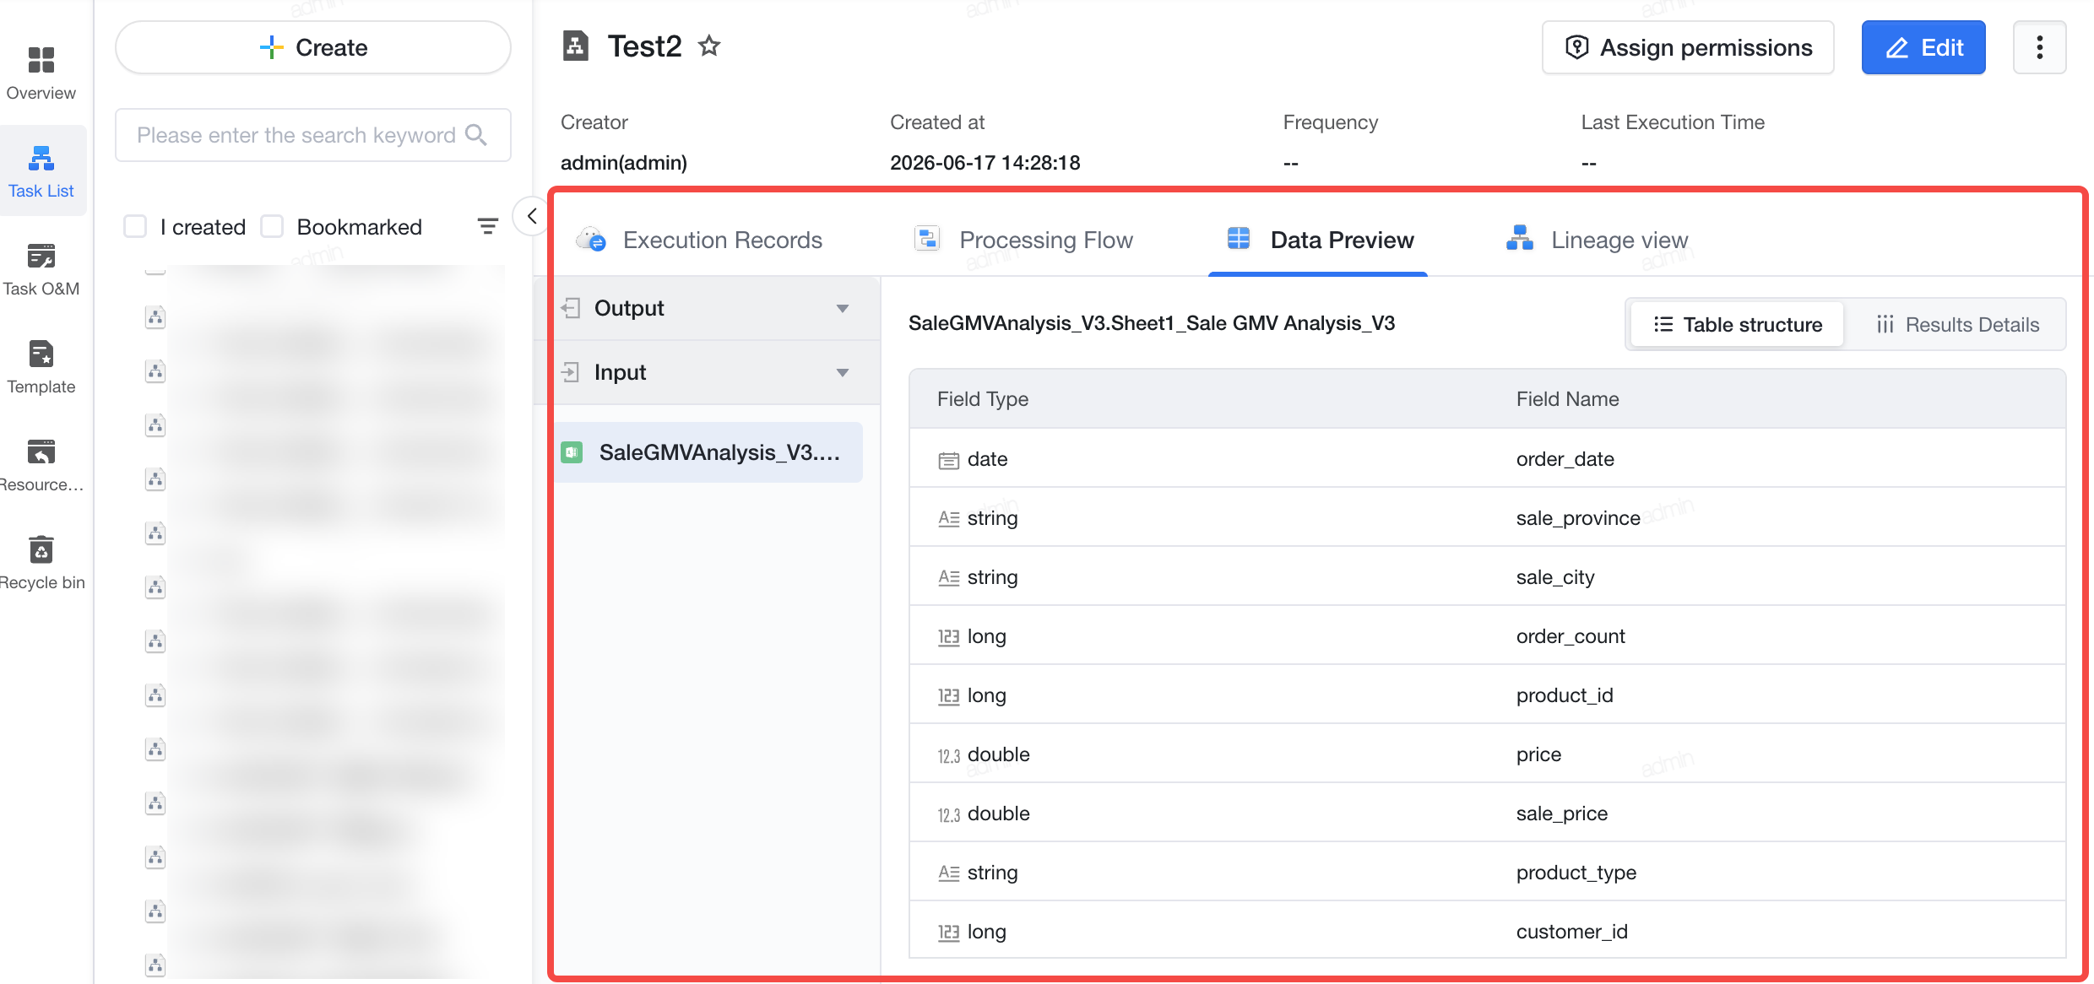This screenshot has width=2094, height=984.
Task: Expand the Output section arrow
Action: tap(842, 308)
